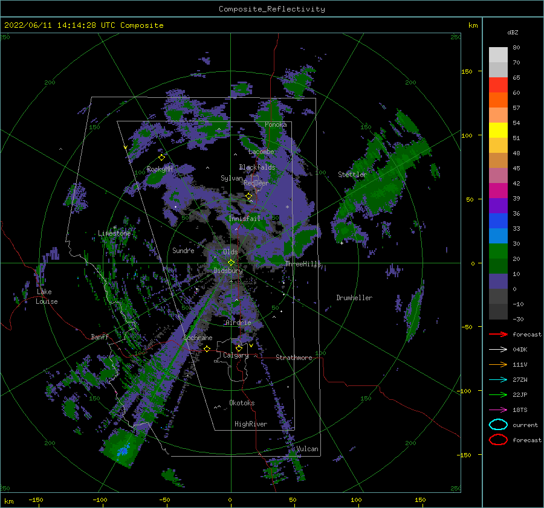This screenshot has height=508, width=544.
Task: Click the white plus marker southwest of Stettler
Action: point(342,243)
